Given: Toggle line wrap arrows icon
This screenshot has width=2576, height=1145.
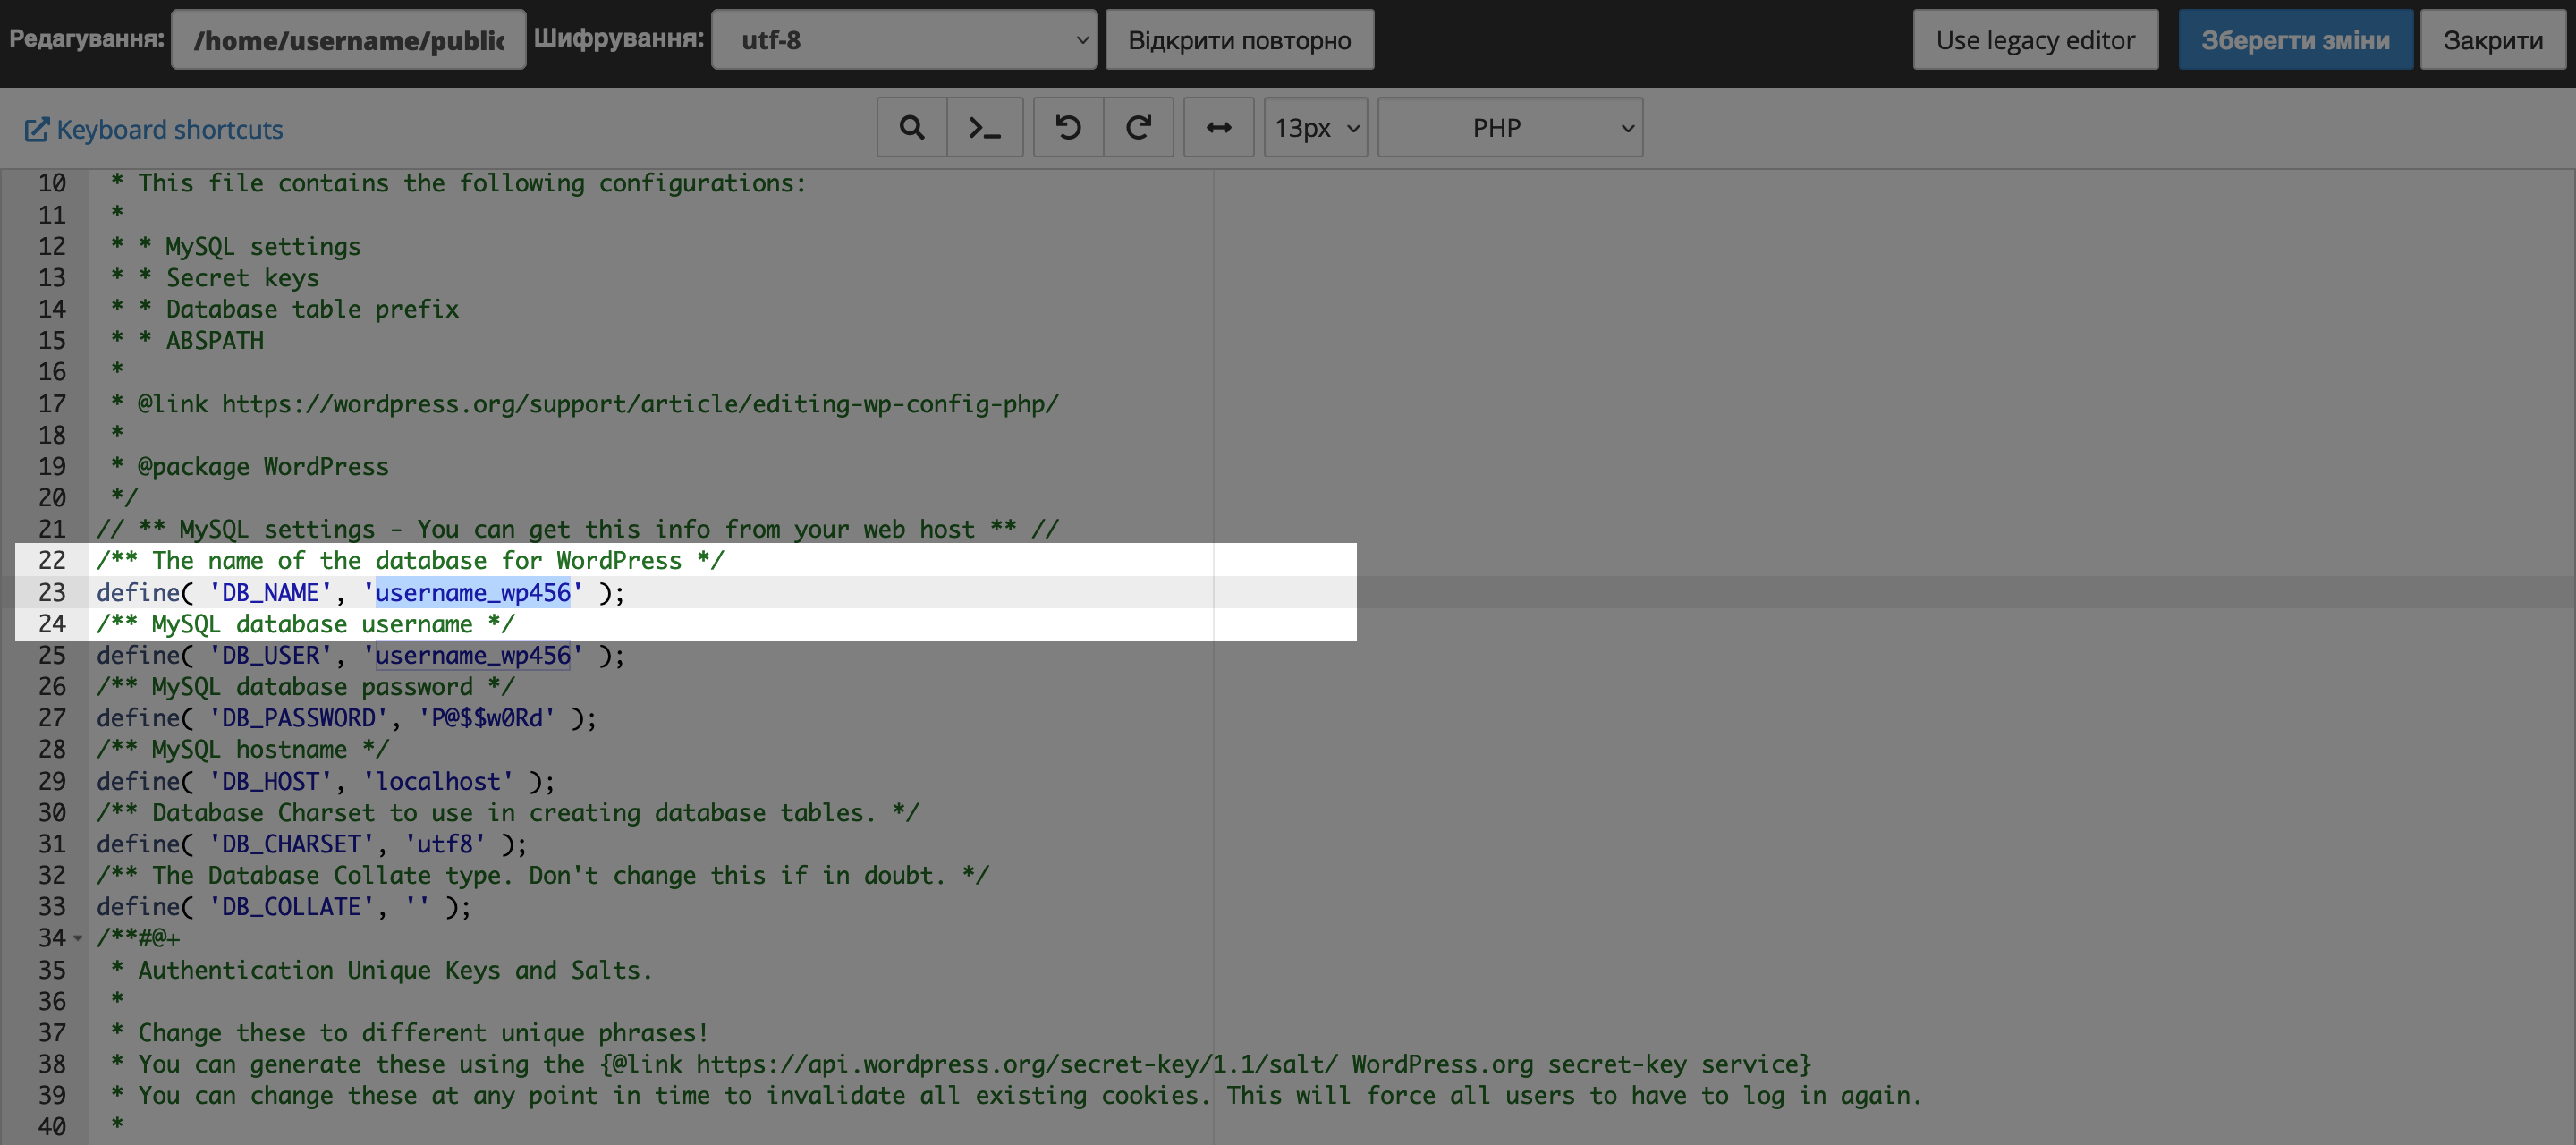Looking at the screenshot, I should (1218, 128).
